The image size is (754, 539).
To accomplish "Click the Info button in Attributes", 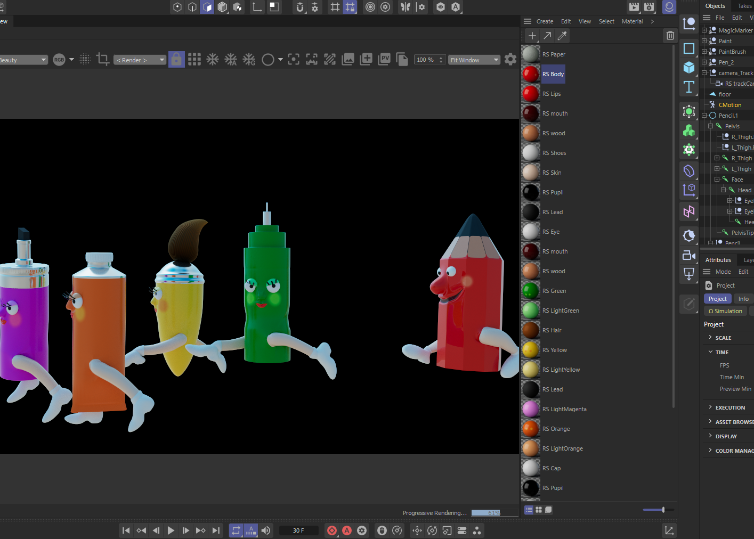I will pyautogui.click(x=743, y=299).
